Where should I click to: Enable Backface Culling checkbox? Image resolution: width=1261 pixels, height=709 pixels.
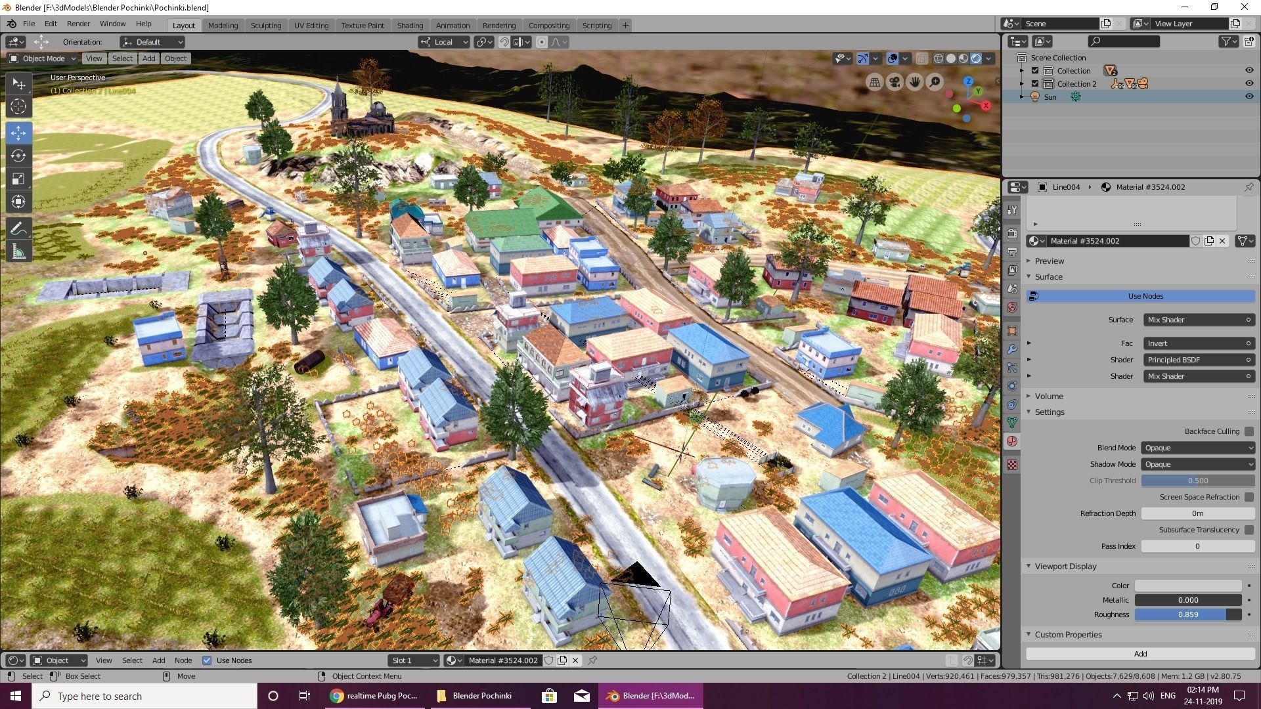[1249, 431]
